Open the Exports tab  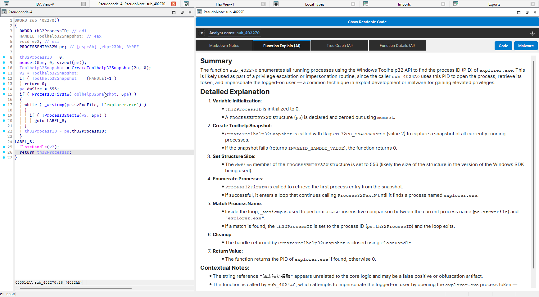pos(494,4)
